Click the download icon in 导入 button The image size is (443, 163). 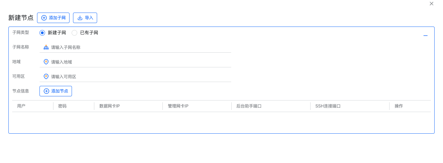[80, 18]
